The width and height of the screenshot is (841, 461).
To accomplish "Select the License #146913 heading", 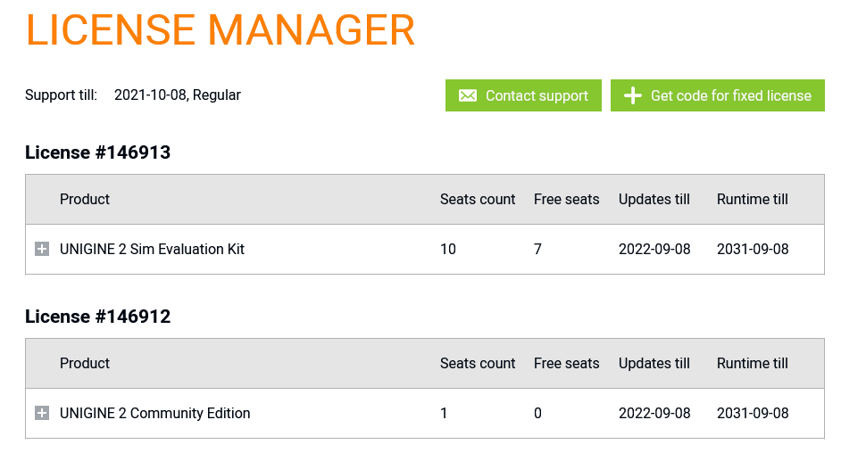I will (97, 152).
